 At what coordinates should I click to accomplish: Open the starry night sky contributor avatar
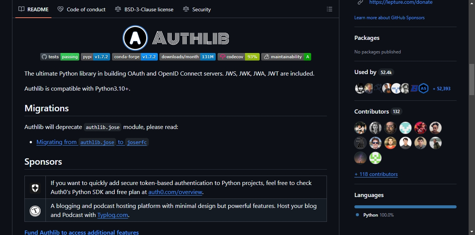click(360, 158)
